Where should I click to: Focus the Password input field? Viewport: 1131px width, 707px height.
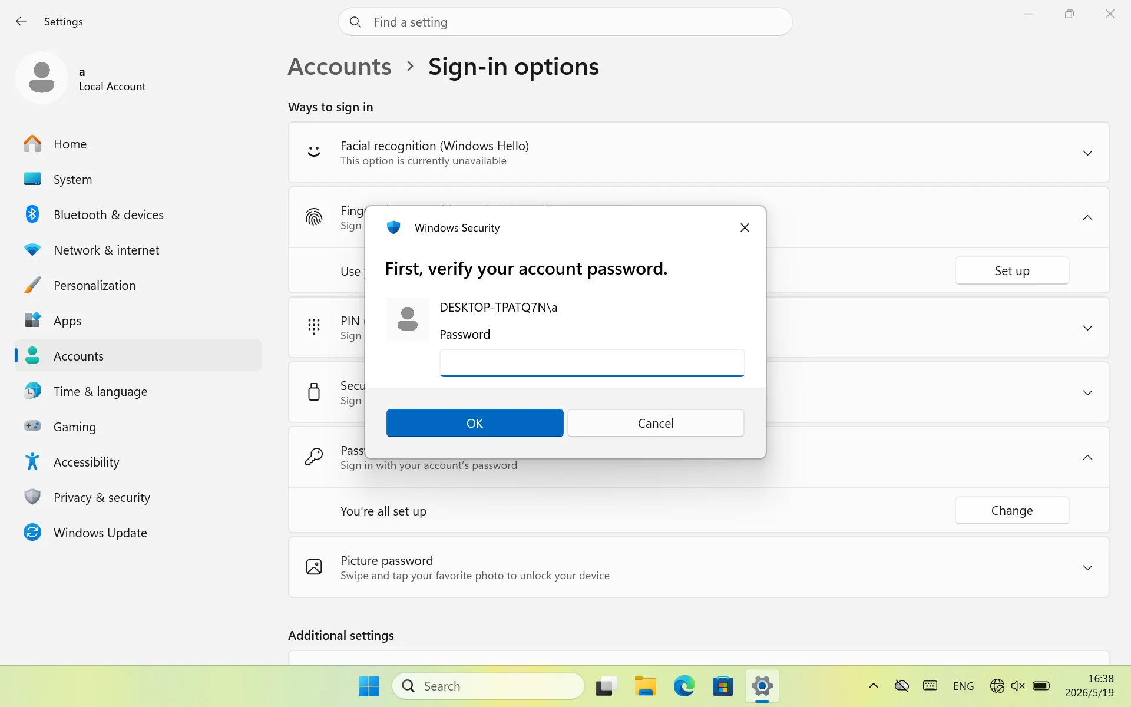click(592, 363)
